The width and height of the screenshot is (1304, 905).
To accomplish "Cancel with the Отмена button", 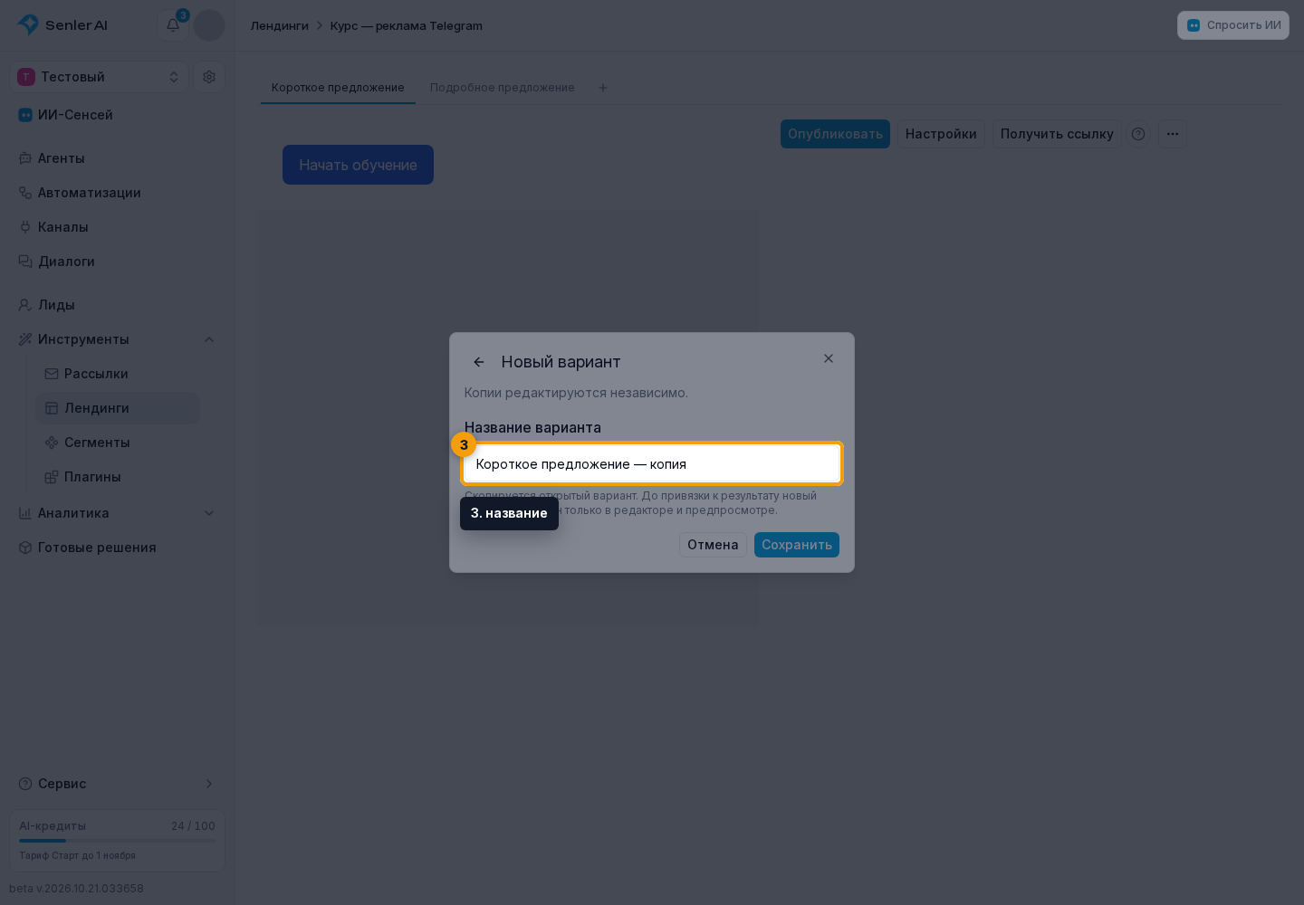I will [x=713, y=545].
